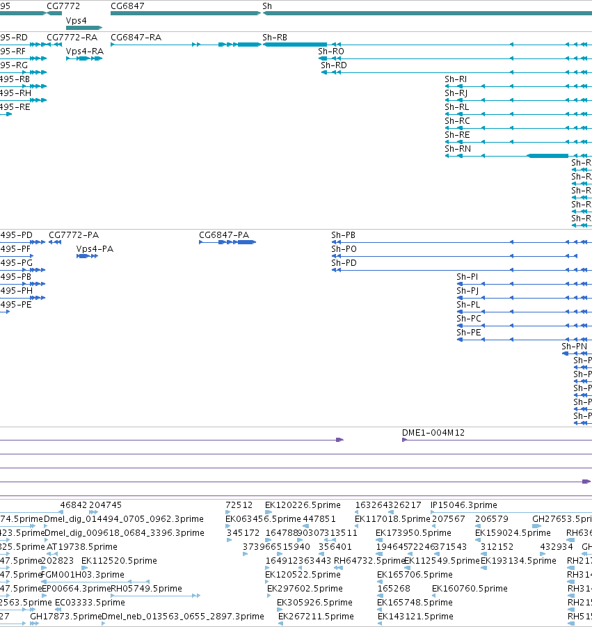Pick the Sh-RN transcript label
The height and width of the screenshot is (627, 592).
coord(458,149)
